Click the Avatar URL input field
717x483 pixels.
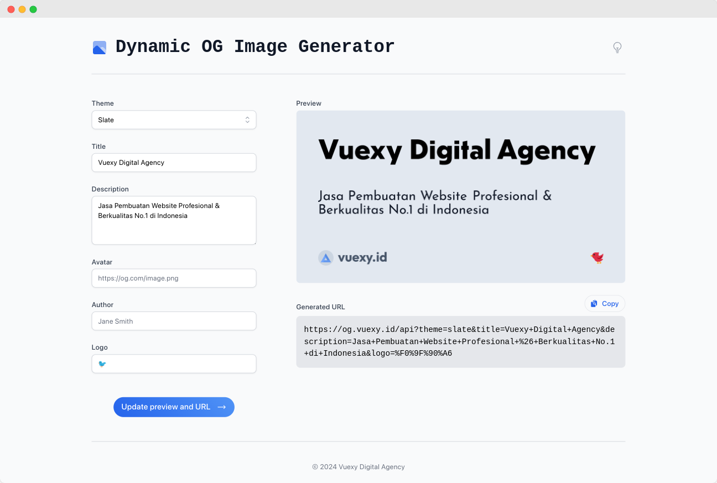[174, 278]
